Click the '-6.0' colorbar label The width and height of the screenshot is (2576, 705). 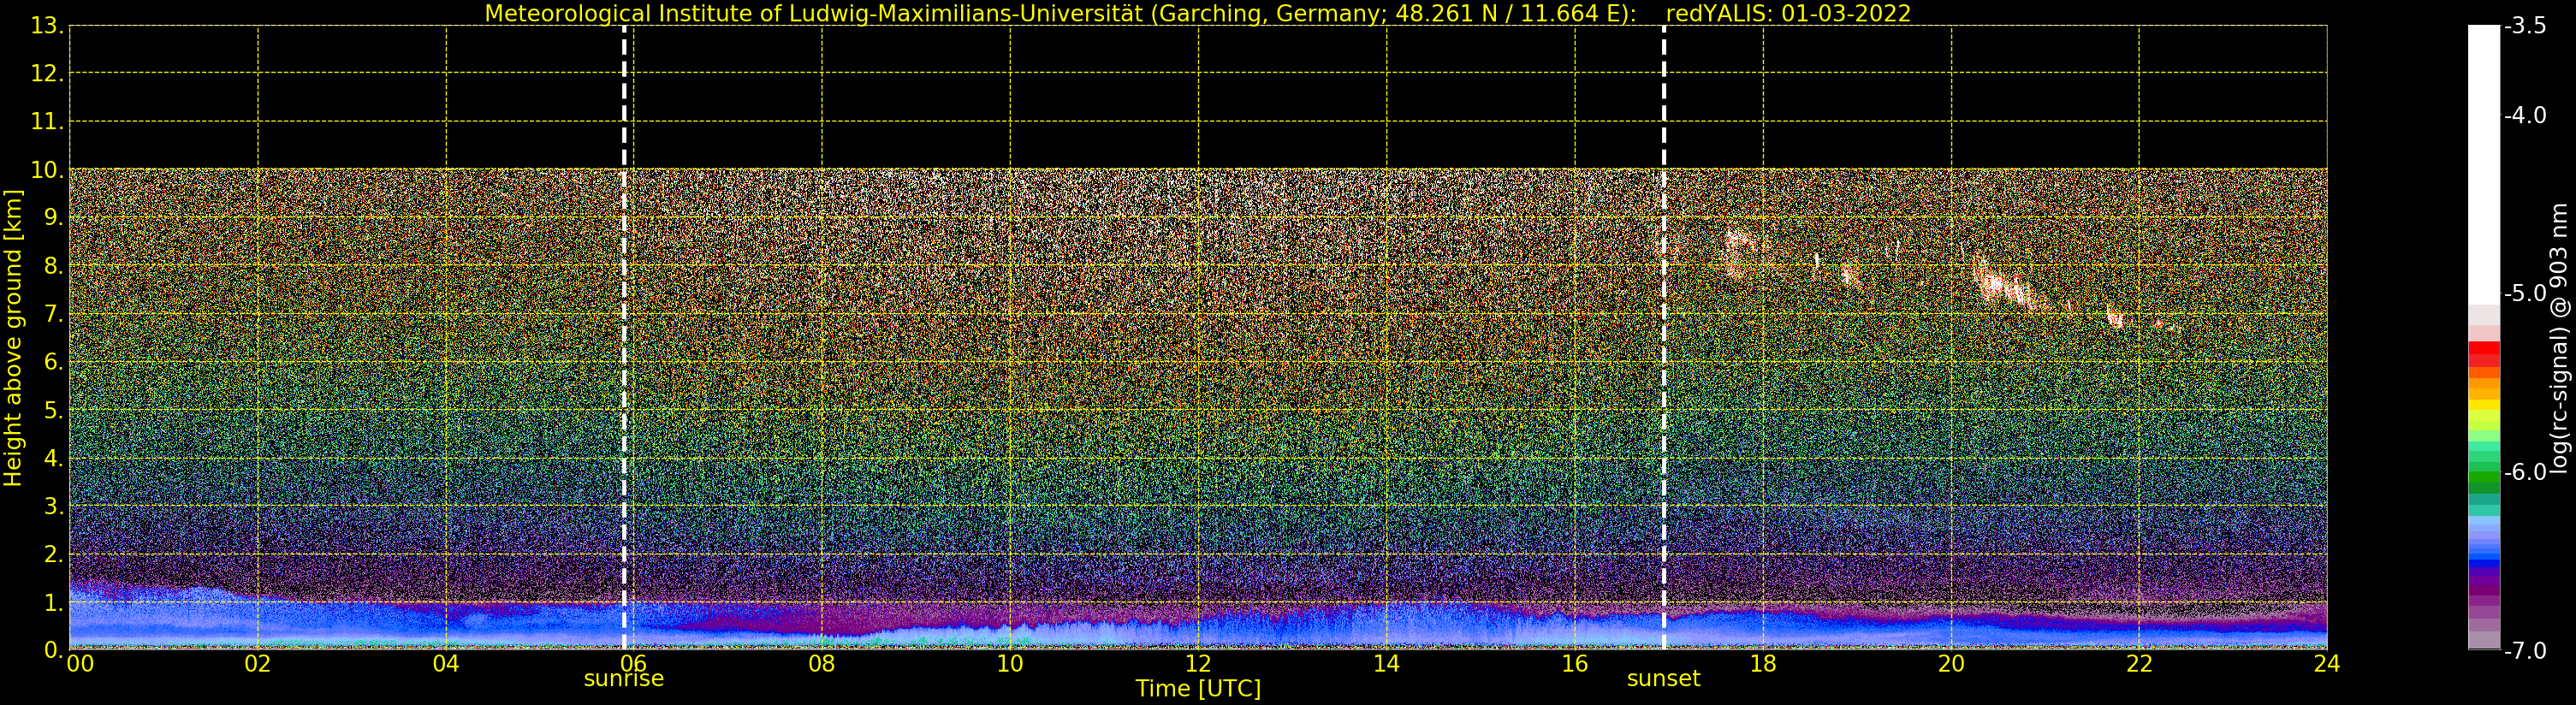click(2525, 471)
